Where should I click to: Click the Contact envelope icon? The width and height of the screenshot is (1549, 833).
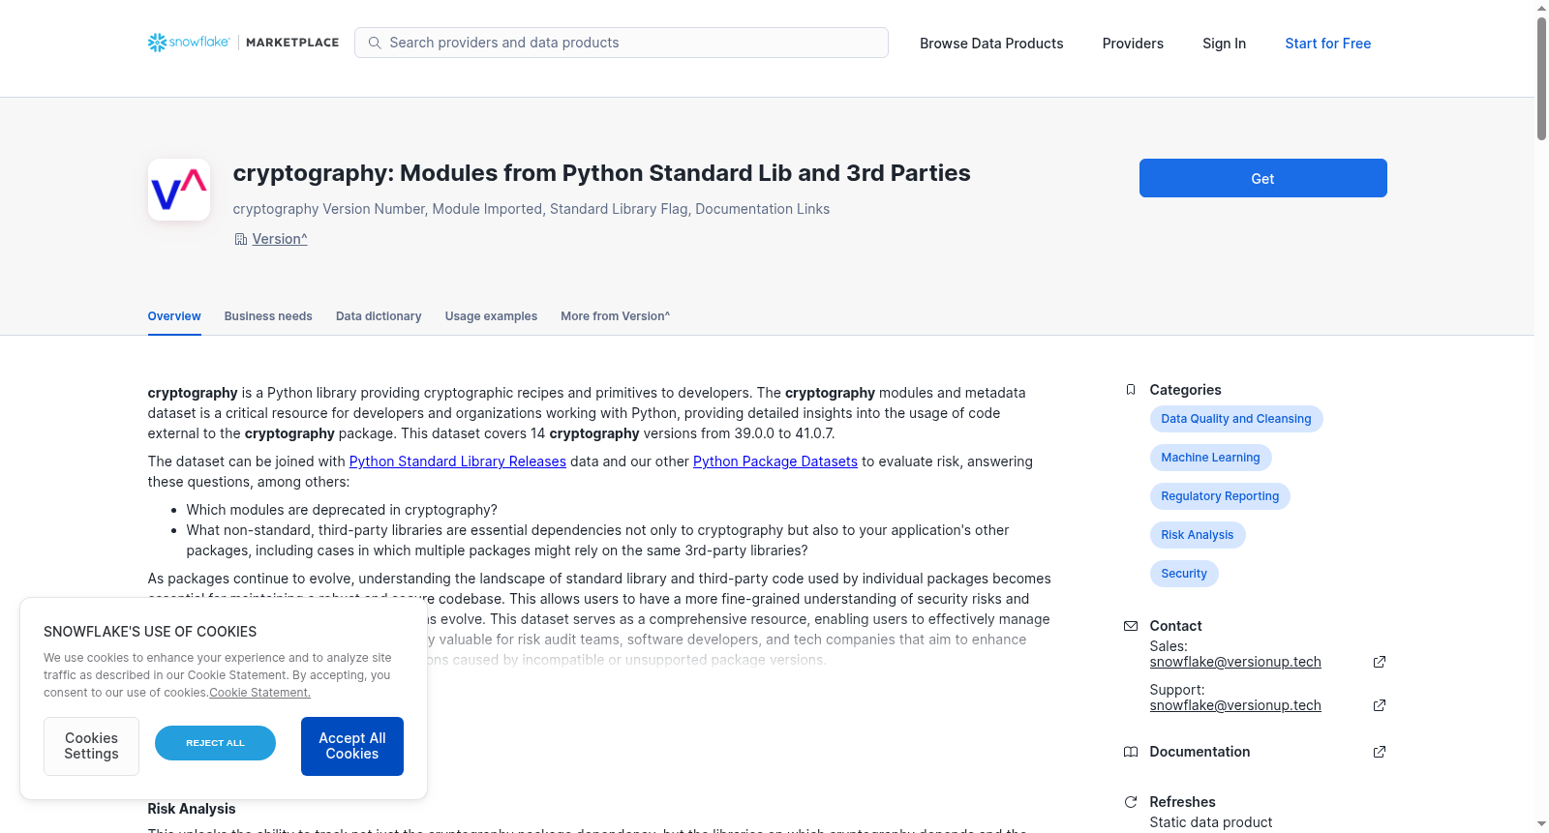[1131, 626]
